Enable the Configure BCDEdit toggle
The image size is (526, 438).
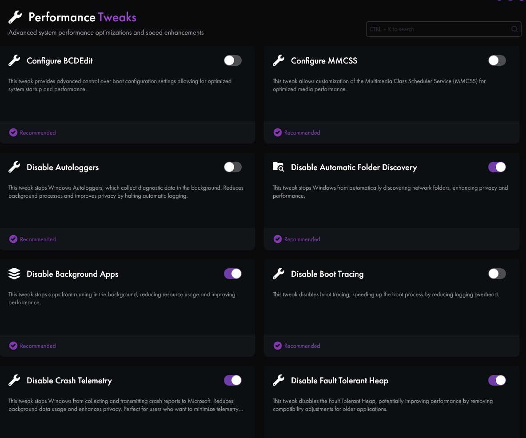click(x=233, y=60)
